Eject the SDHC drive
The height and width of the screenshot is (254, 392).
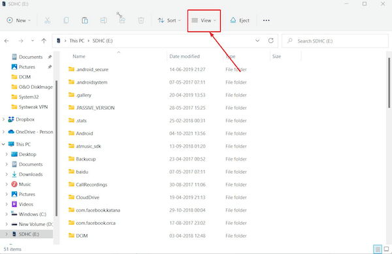[x=240, y=20]
